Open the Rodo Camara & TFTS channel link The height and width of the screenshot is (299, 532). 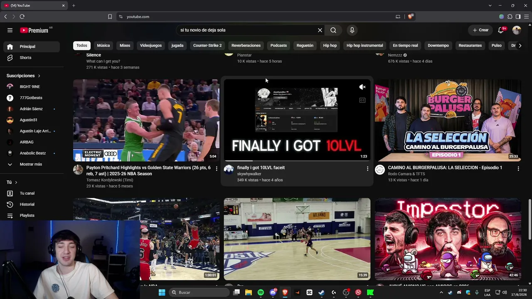(x=406, y=174)
